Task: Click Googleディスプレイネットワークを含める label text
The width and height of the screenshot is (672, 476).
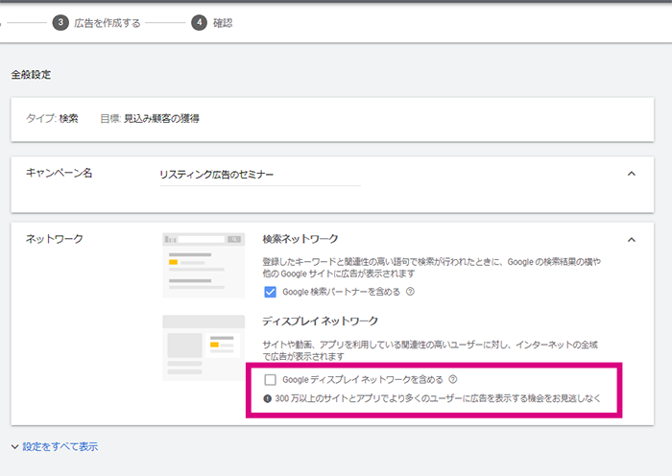Action: (363, 380)
